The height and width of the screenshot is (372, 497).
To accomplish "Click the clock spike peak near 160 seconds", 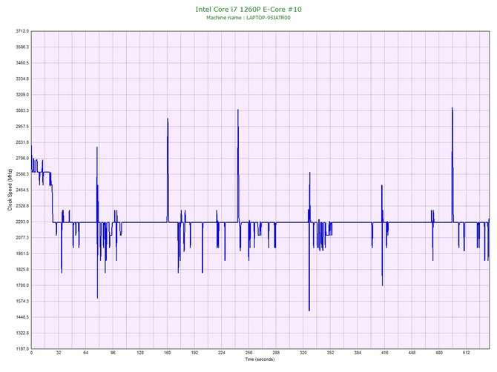I will click(168, 119).
